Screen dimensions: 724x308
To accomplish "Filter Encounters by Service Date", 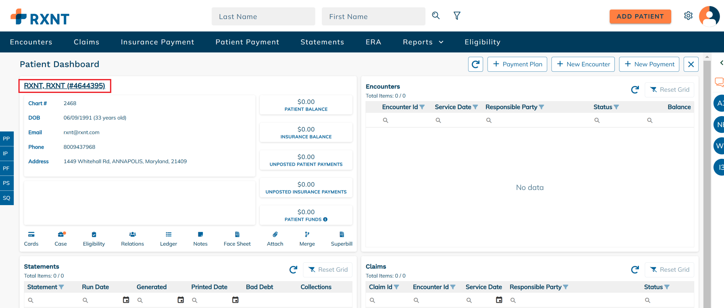I will tap(475, 107).
